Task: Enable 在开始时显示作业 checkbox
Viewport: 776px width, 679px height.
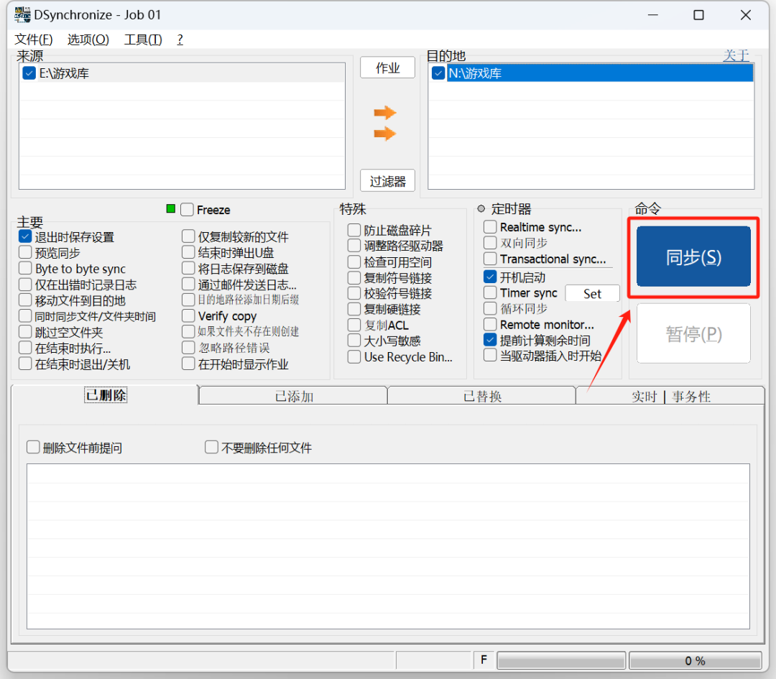Action: (188, 364)
